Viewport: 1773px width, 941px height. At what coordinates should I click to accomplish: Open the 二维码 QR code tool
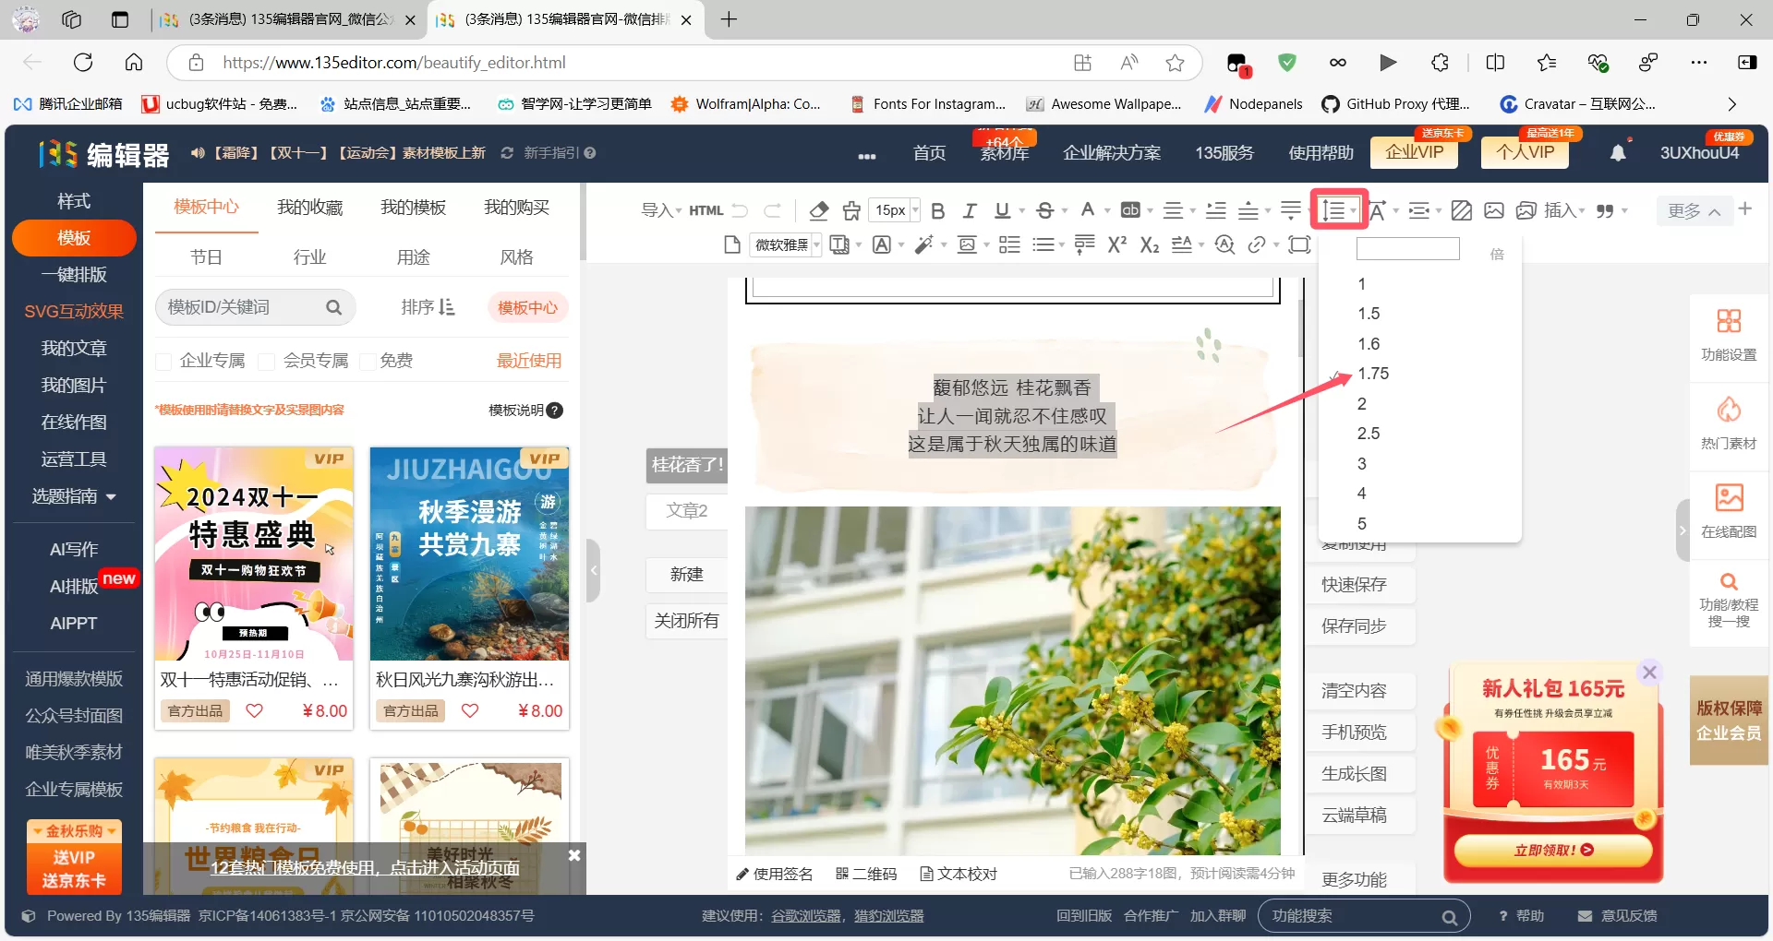coord(866,874)
